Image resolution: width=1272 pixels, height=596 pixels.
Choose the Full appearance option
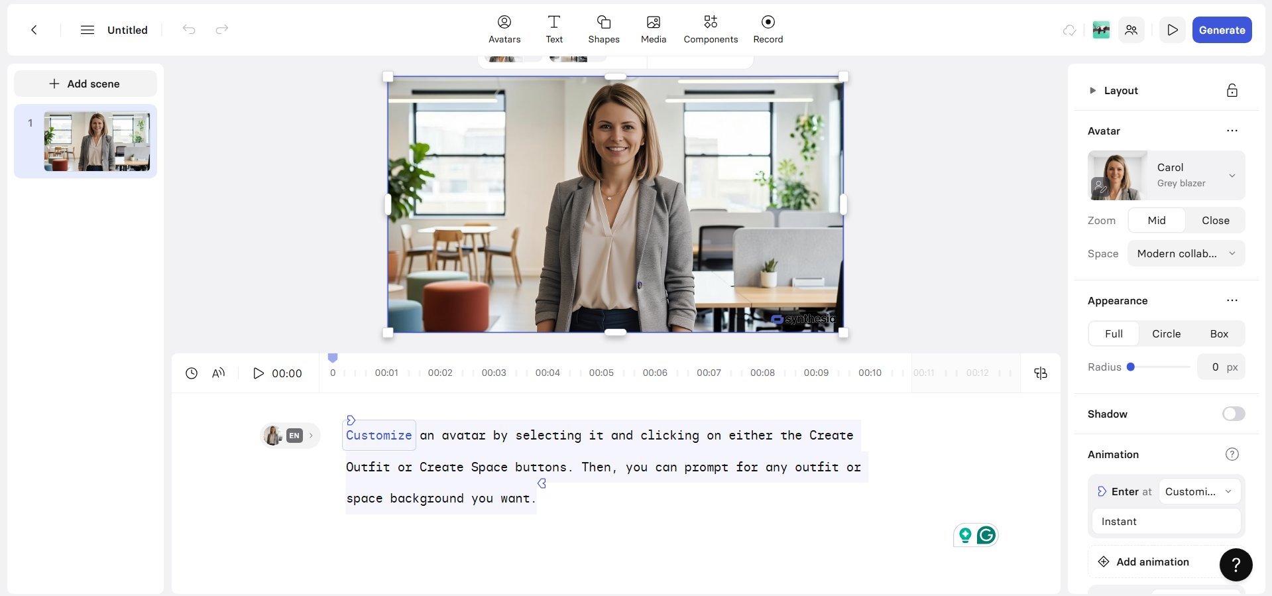point(1114,334)
